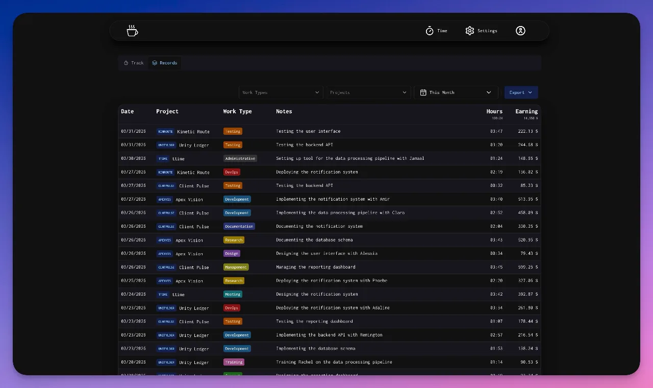This screenshot has height=388, width=653.
Task: Click the Date column header
Action: click(128, 111)
